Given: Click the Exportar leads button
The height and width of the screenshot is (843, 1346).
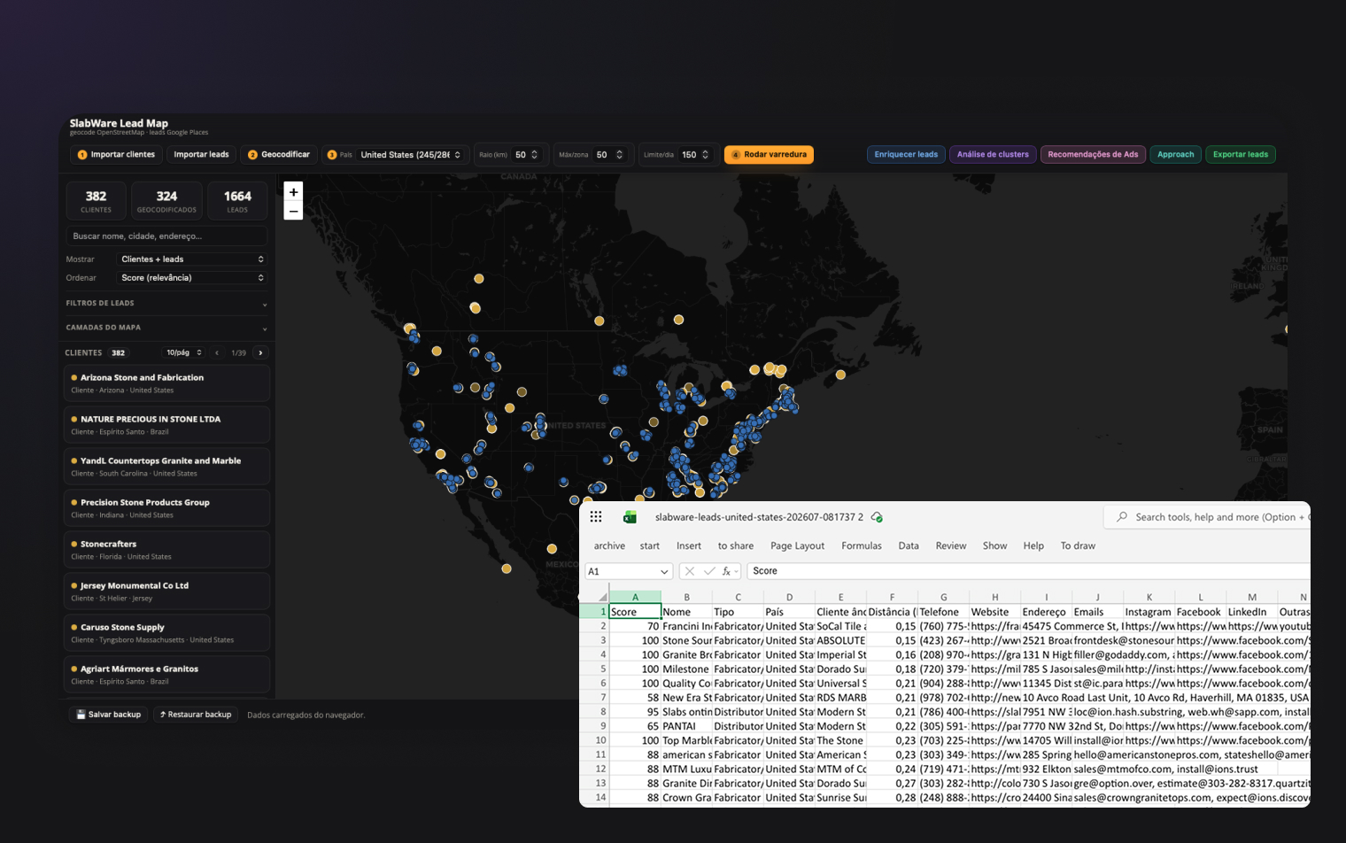Looking at the screenshot, I should point(1241,155).
